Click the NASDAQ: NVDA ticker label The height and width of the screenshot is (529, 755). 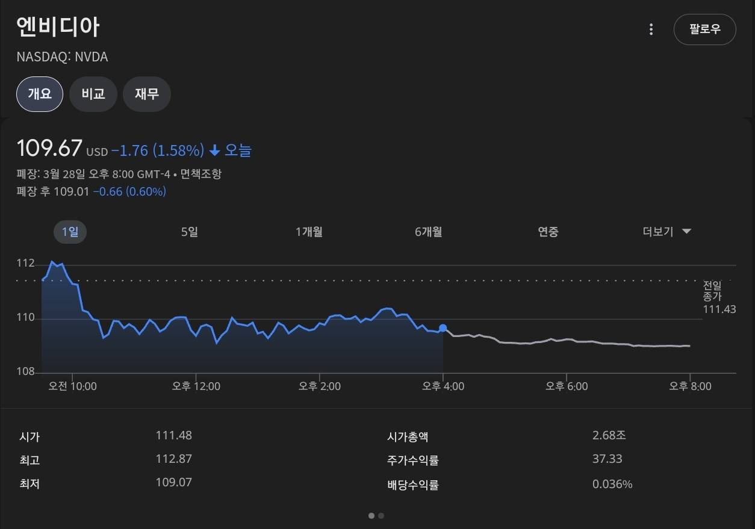(62, 57)
